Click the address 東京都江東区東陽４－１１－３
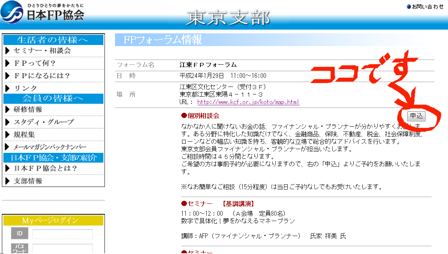Screen dimensions: 448x254 coord(221,94)
